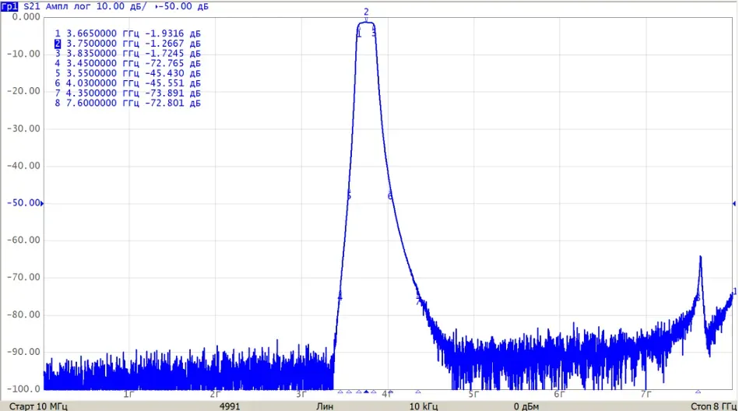Screen dimensions: 739x411
Task: Open the Лин sweep type field
Action: pyautogui.click(x=324, y=406)
